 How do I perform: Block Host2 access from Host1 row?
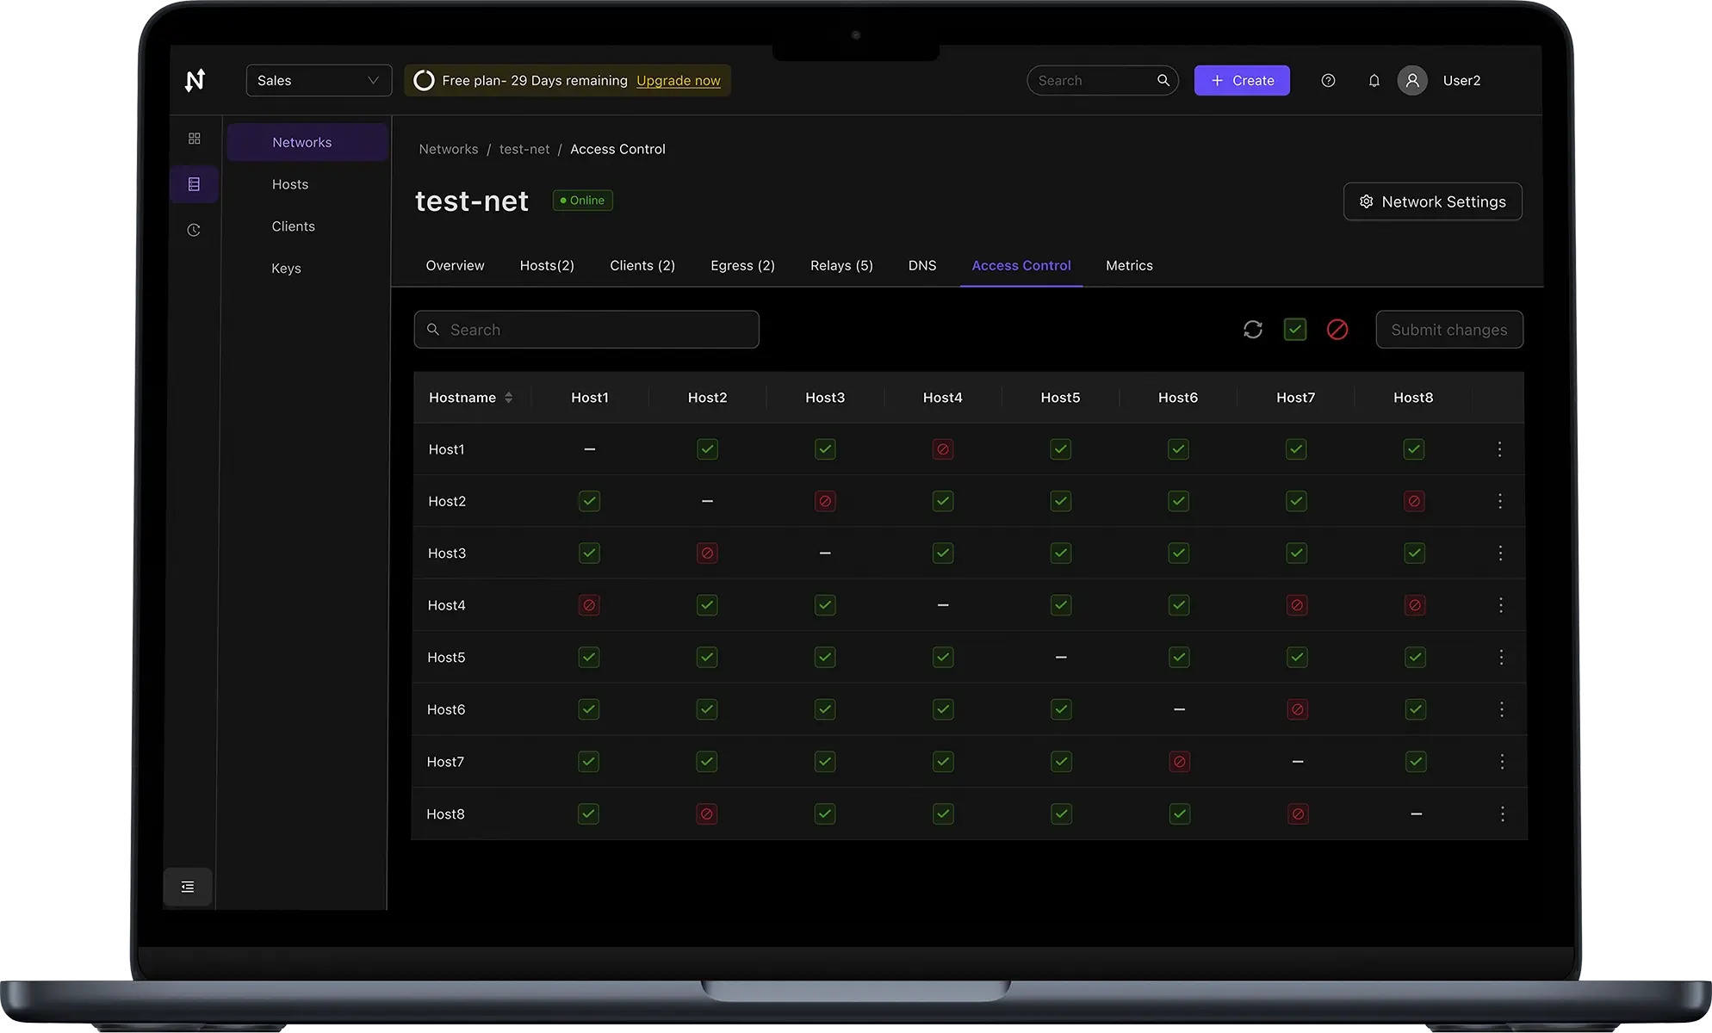click(x=707, y=448)
